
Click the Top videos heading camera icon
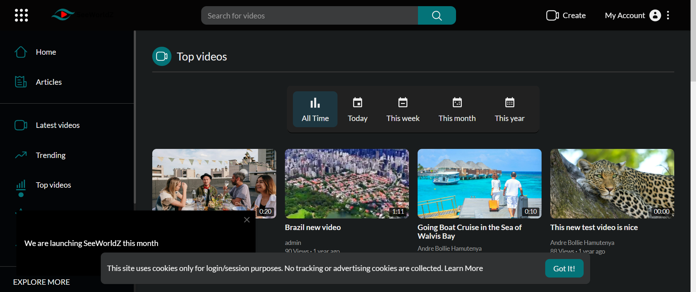[x=162, y=57]
